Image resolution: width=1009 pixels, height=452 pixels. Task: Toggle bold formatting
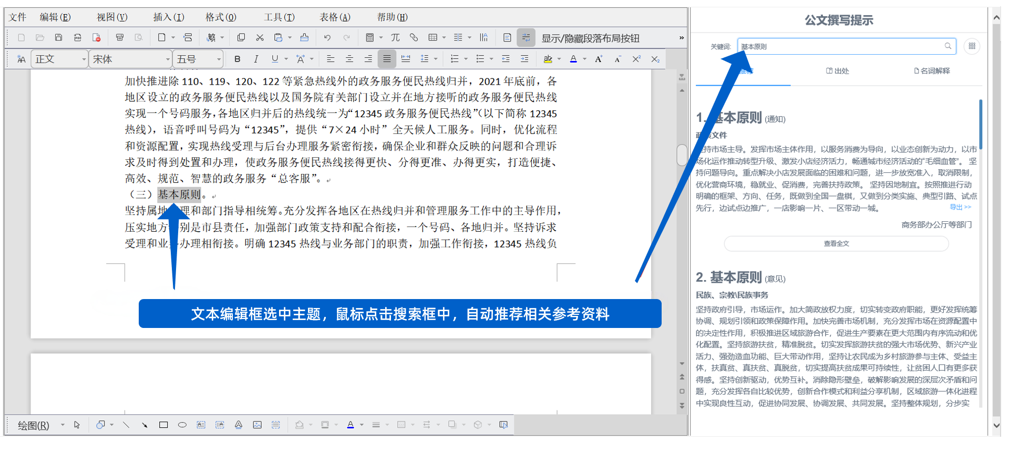tap(238, 59)
